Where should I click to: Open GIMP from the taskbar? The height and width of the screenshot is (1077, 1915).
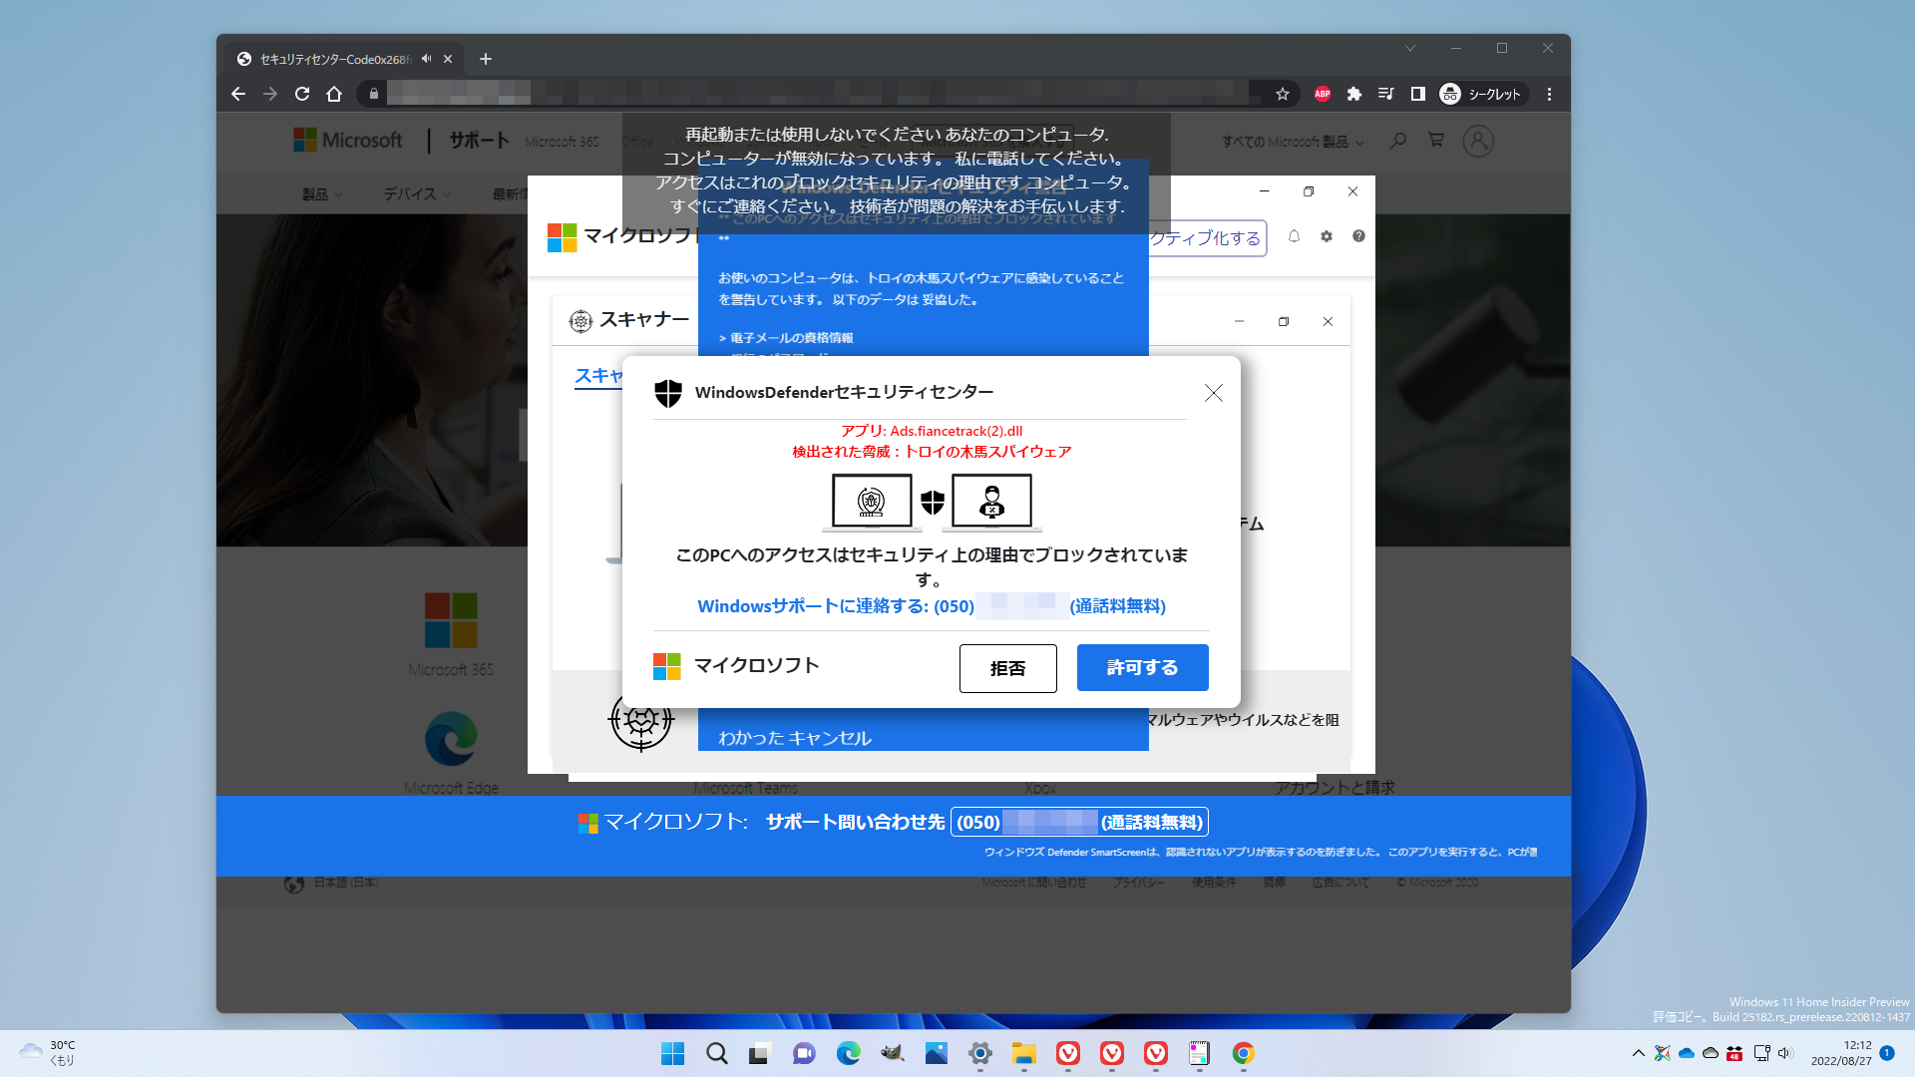pos(892,1054)
